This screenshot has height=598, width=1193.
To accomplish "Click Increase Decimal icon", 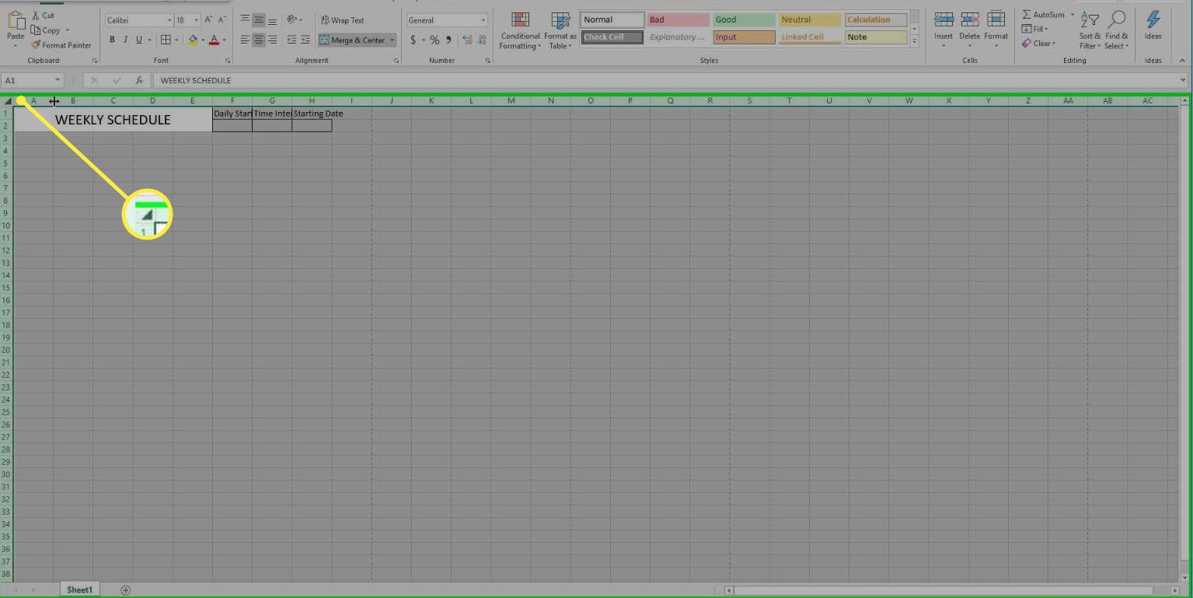I will tap(466, 40).
